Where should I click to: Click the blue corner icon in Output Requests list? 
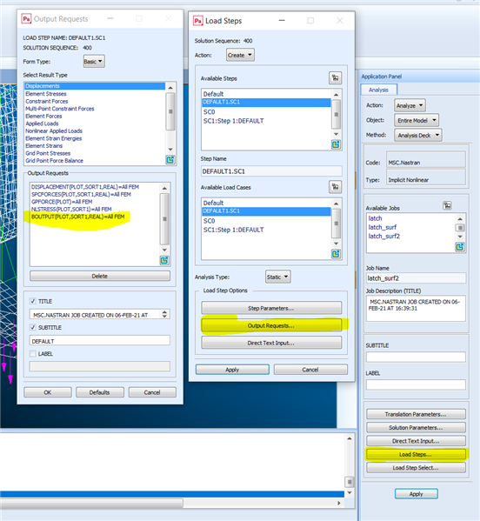pyautogui.click(x=164, y=260)
